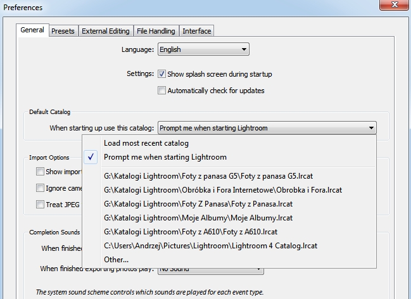Choose the Moje Albumy catalog

coord(198,218)
